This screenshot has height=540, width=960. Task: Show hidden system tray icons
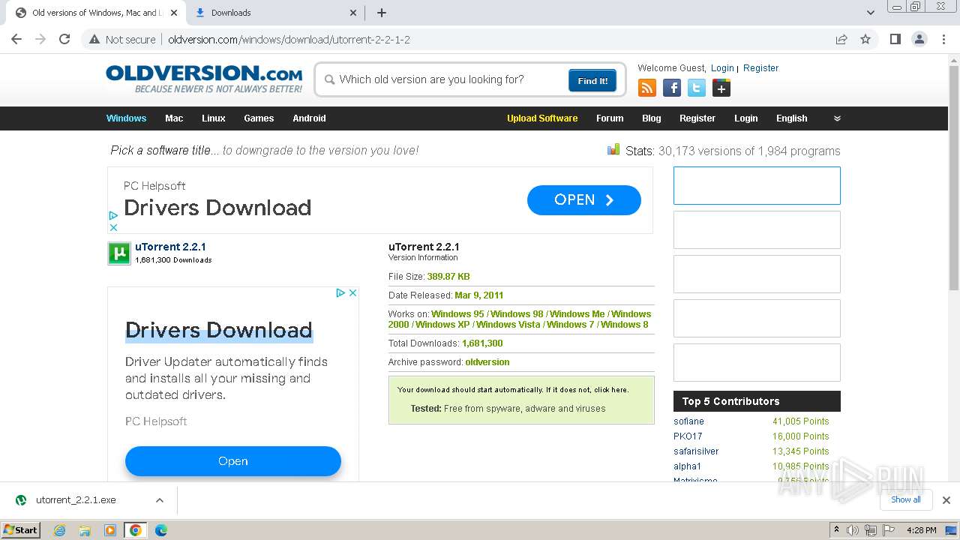pos(836,530)
